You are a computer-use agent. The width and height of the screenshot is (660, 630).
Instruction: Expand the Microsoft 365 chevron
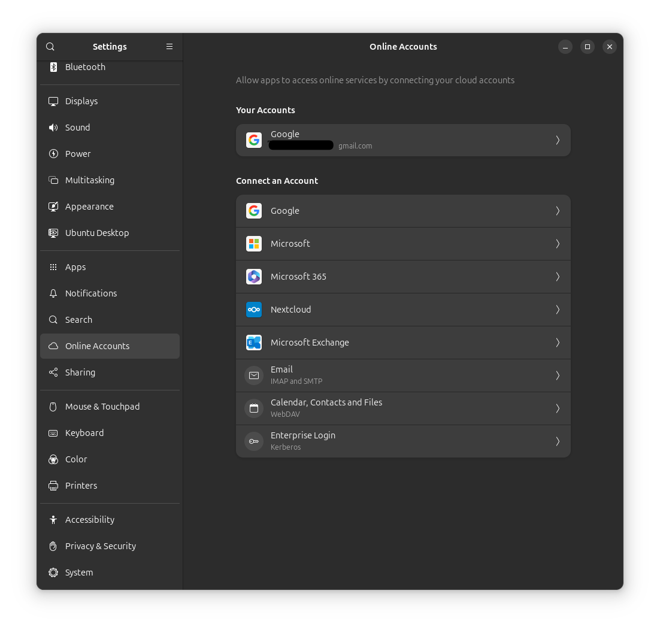click(x=558, y=277)
